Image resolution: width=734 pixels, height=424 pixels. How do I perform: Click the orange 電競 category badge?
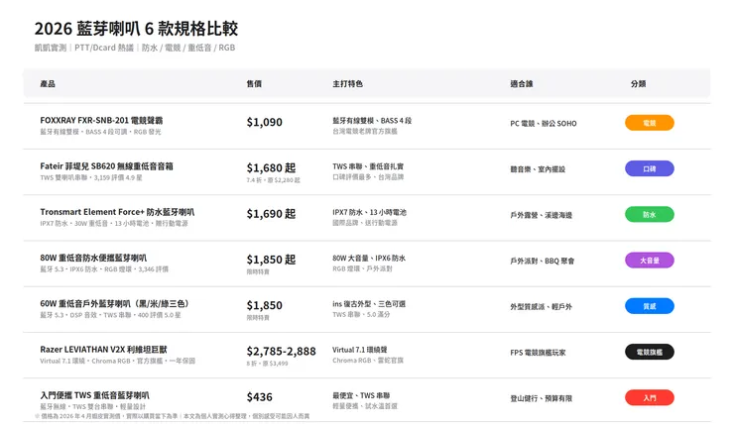(x=650, y=123)
